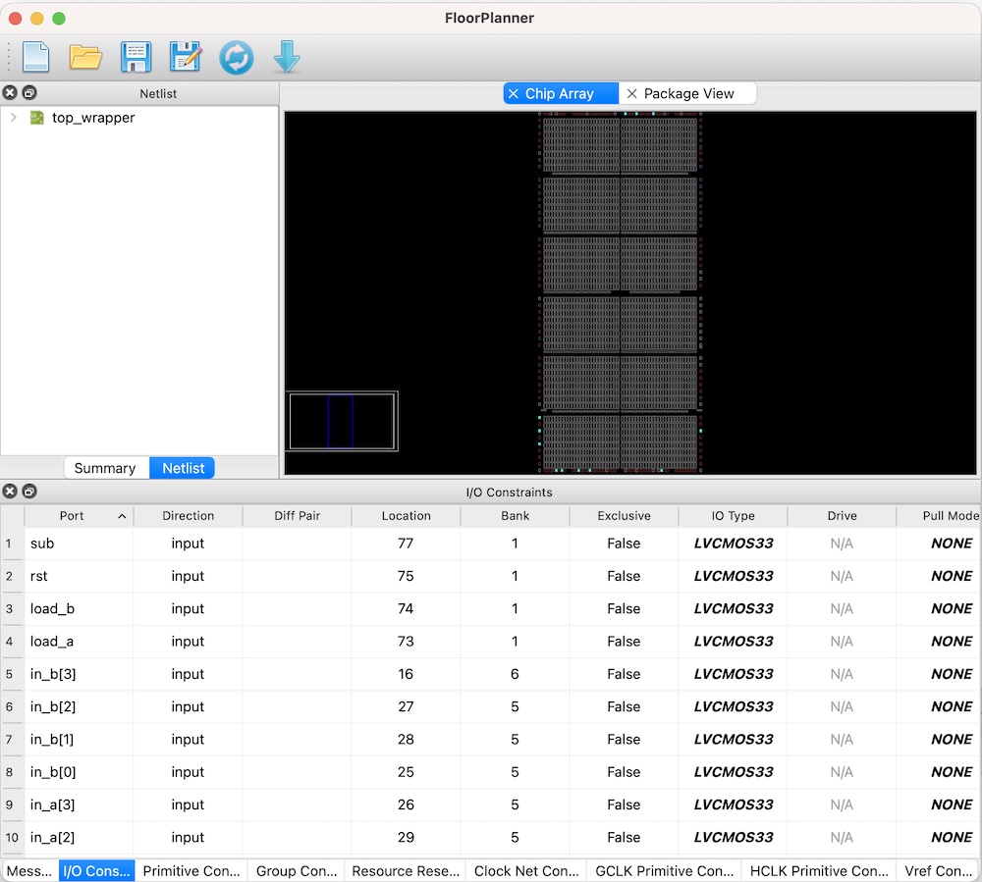Screen dimensions: 982x882
Task: Click the circular Reload icon
Action: 236,57
